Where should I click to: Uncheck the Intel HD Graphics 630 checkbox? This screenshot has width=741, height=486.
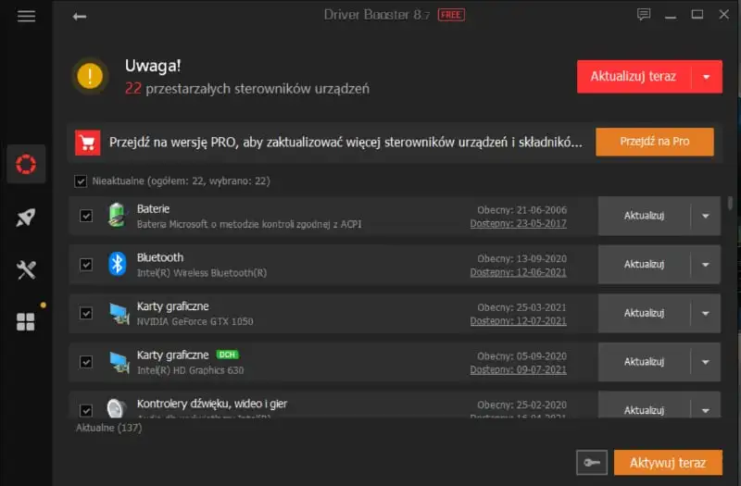coord(86,362)
